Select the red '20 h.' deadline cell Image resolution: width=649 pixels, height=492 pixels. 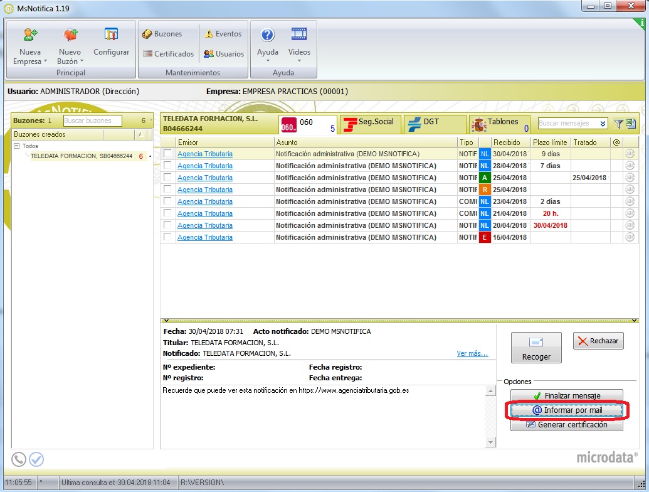click(x=551, y=213)
